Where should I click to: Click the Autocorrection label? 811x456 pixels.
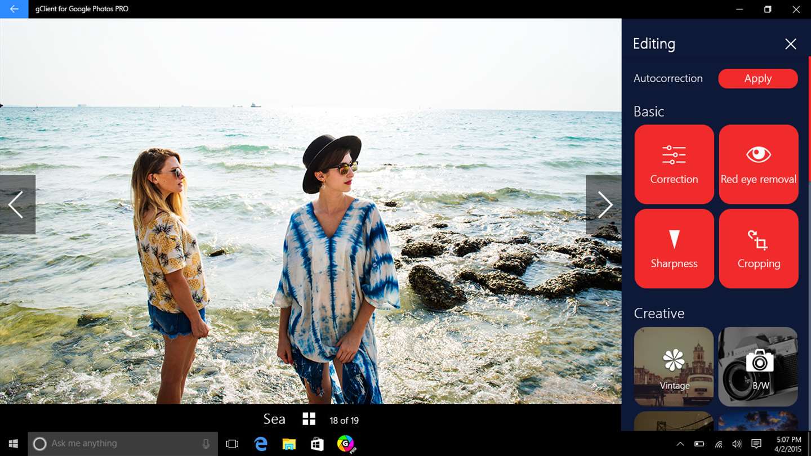click(x=668, y=78)
